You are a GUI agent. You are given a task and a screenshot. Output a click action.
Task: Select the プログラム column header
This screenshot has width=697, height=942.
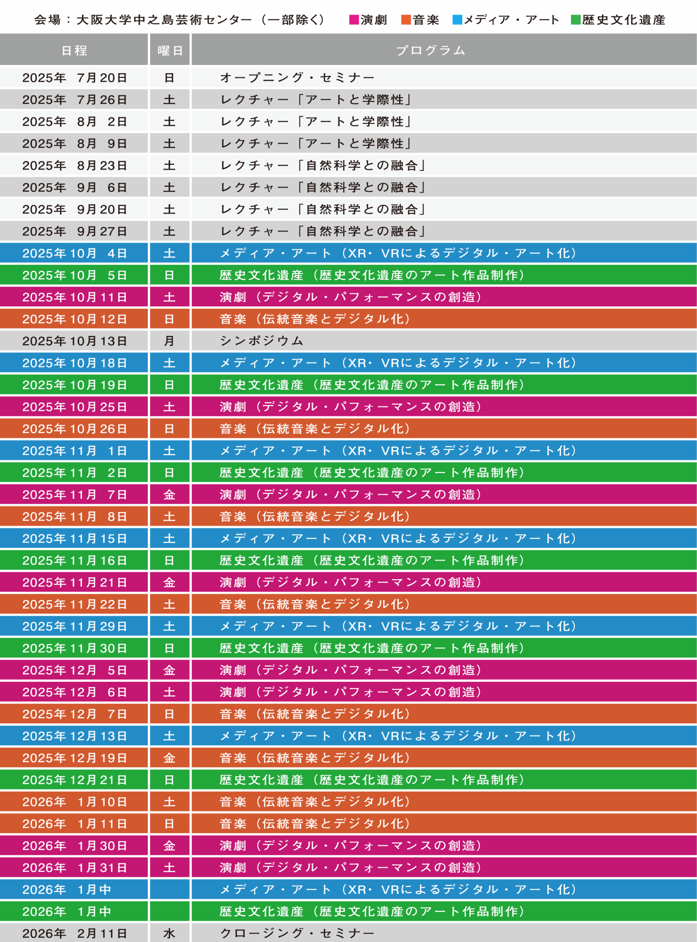pos(430,50)
